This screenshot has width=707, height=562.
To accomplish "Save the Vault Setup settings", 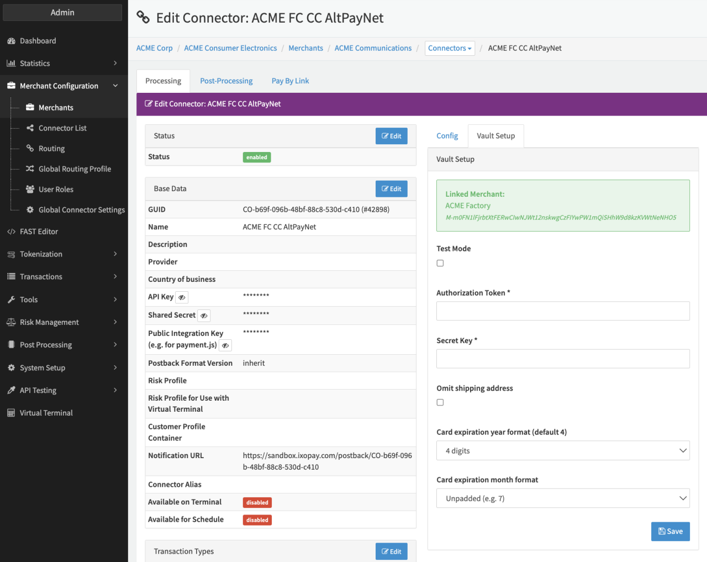I will coord(670,531).
